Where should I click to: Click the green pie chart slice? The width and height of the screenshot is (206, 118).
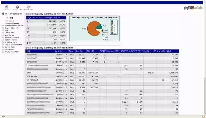[x=99, y=27]
